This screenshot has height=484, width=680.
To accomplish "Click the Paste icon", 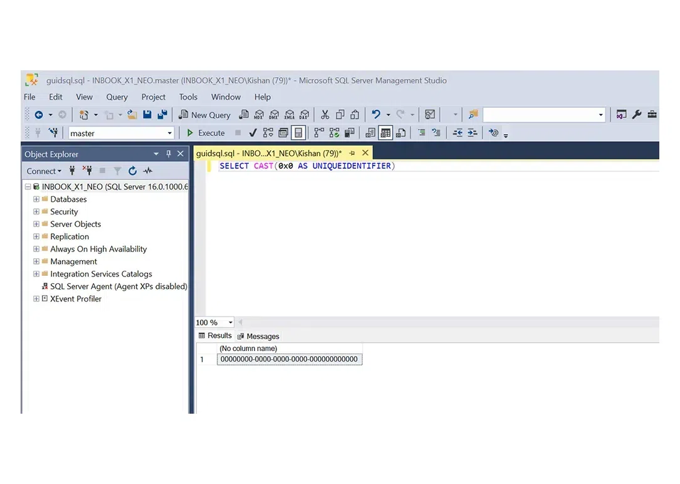I will pyautogui.click(x=355, y=115).
